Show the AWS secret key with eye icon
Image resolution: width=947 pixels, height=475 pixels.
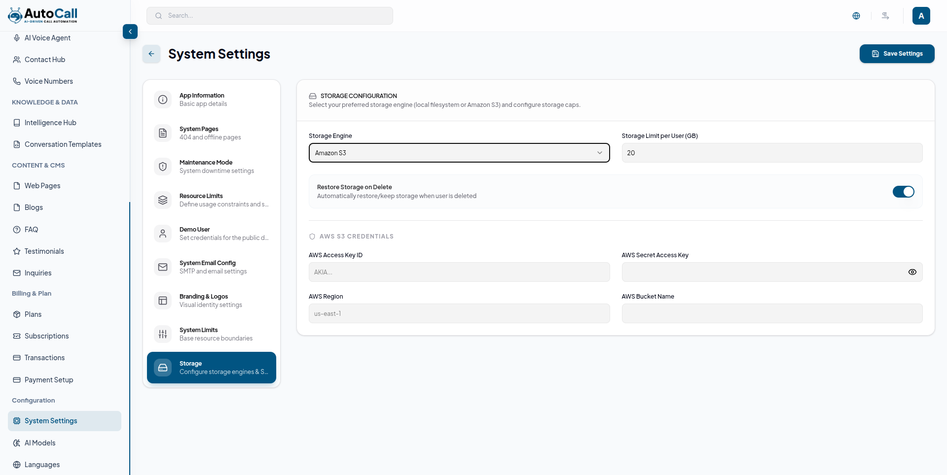[912, 272]
